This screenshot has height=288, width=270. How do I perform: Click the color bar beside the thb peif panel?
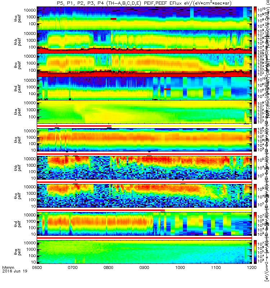coord(255,168)
